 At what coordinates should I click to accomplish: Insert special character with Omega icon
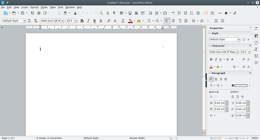tap(165, 13)
